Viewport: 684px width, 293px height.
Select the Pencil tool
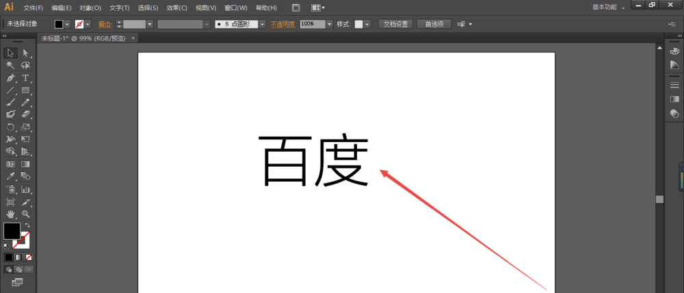[25, 102]
